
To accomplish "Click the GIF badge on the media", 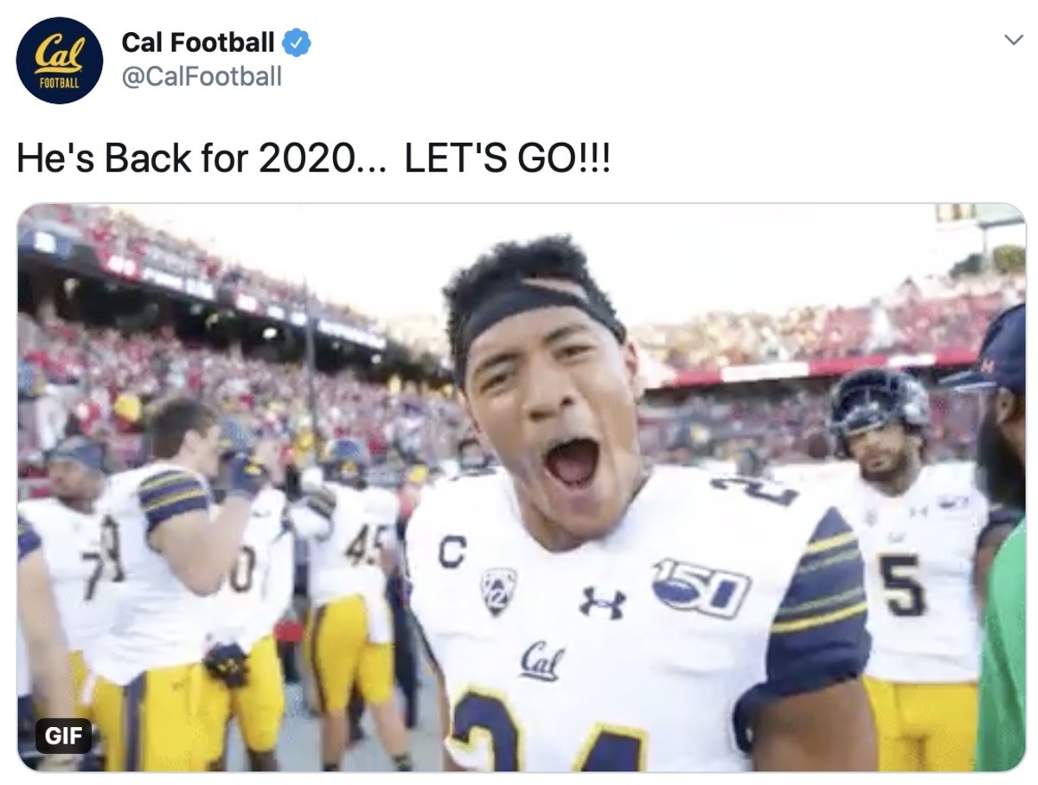I will pos(63,736).
